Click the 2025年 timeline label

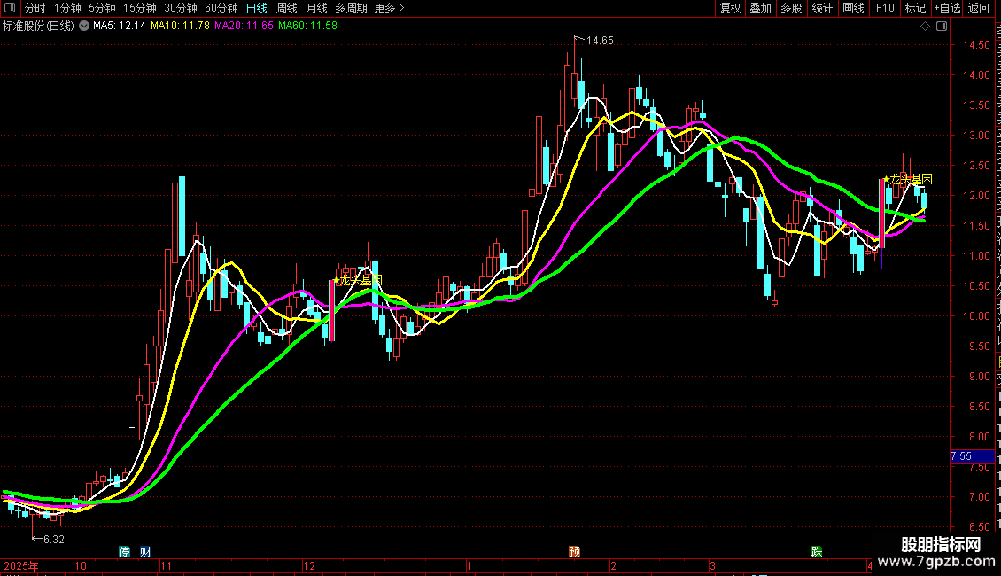point(21,565)
